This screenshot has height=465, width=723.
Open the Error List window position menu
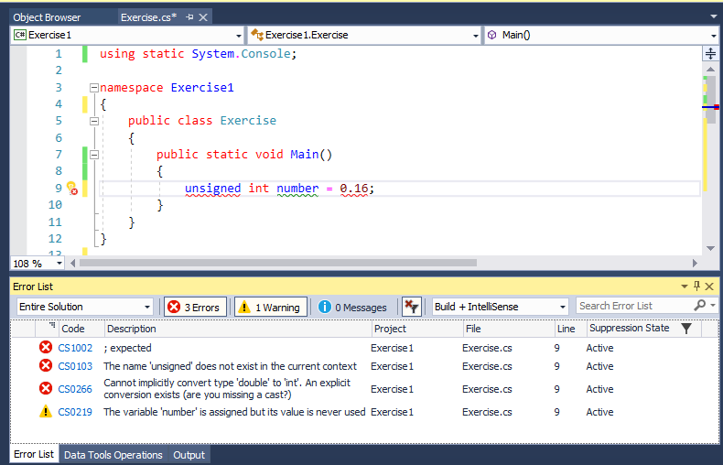(x=685, y=287)
